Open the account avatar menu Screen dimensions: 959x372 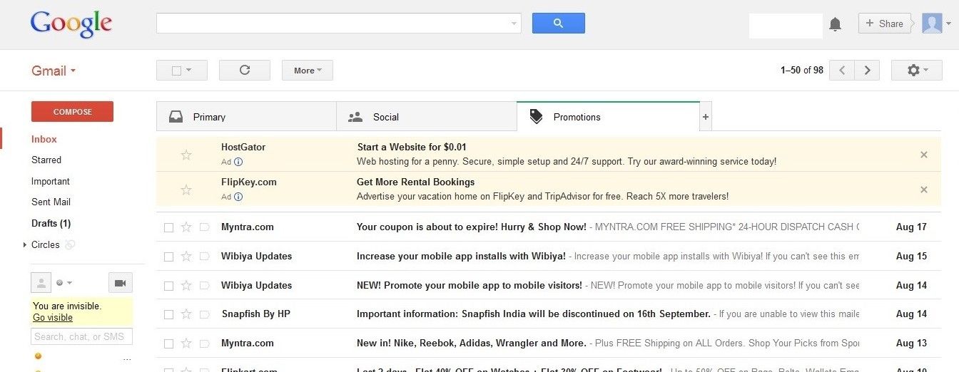pyautogui.click(x=936, y=24)
